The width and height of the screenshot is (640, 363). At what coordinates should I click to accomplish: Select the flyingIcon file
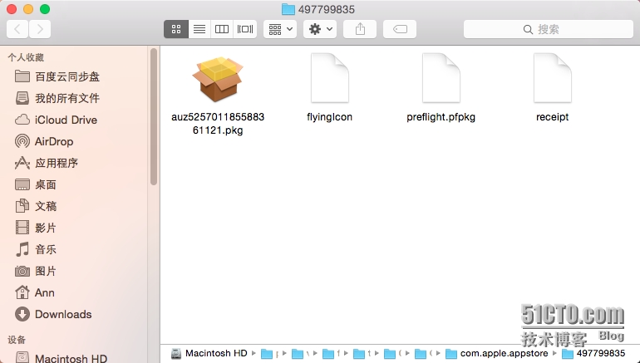coord(329,80)
